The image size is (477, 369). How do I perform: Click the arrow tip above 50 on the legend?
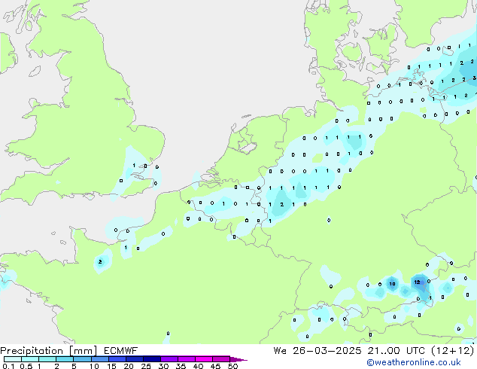238,359
